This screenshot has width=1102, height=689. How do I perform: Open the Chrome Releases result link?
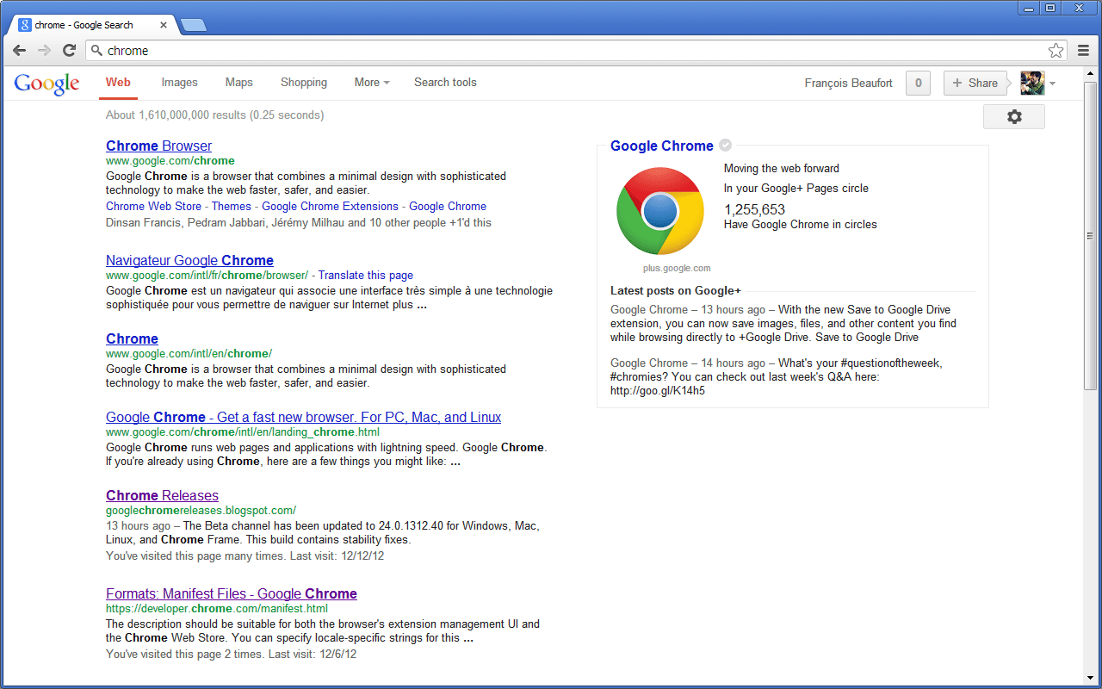[162, 495]
